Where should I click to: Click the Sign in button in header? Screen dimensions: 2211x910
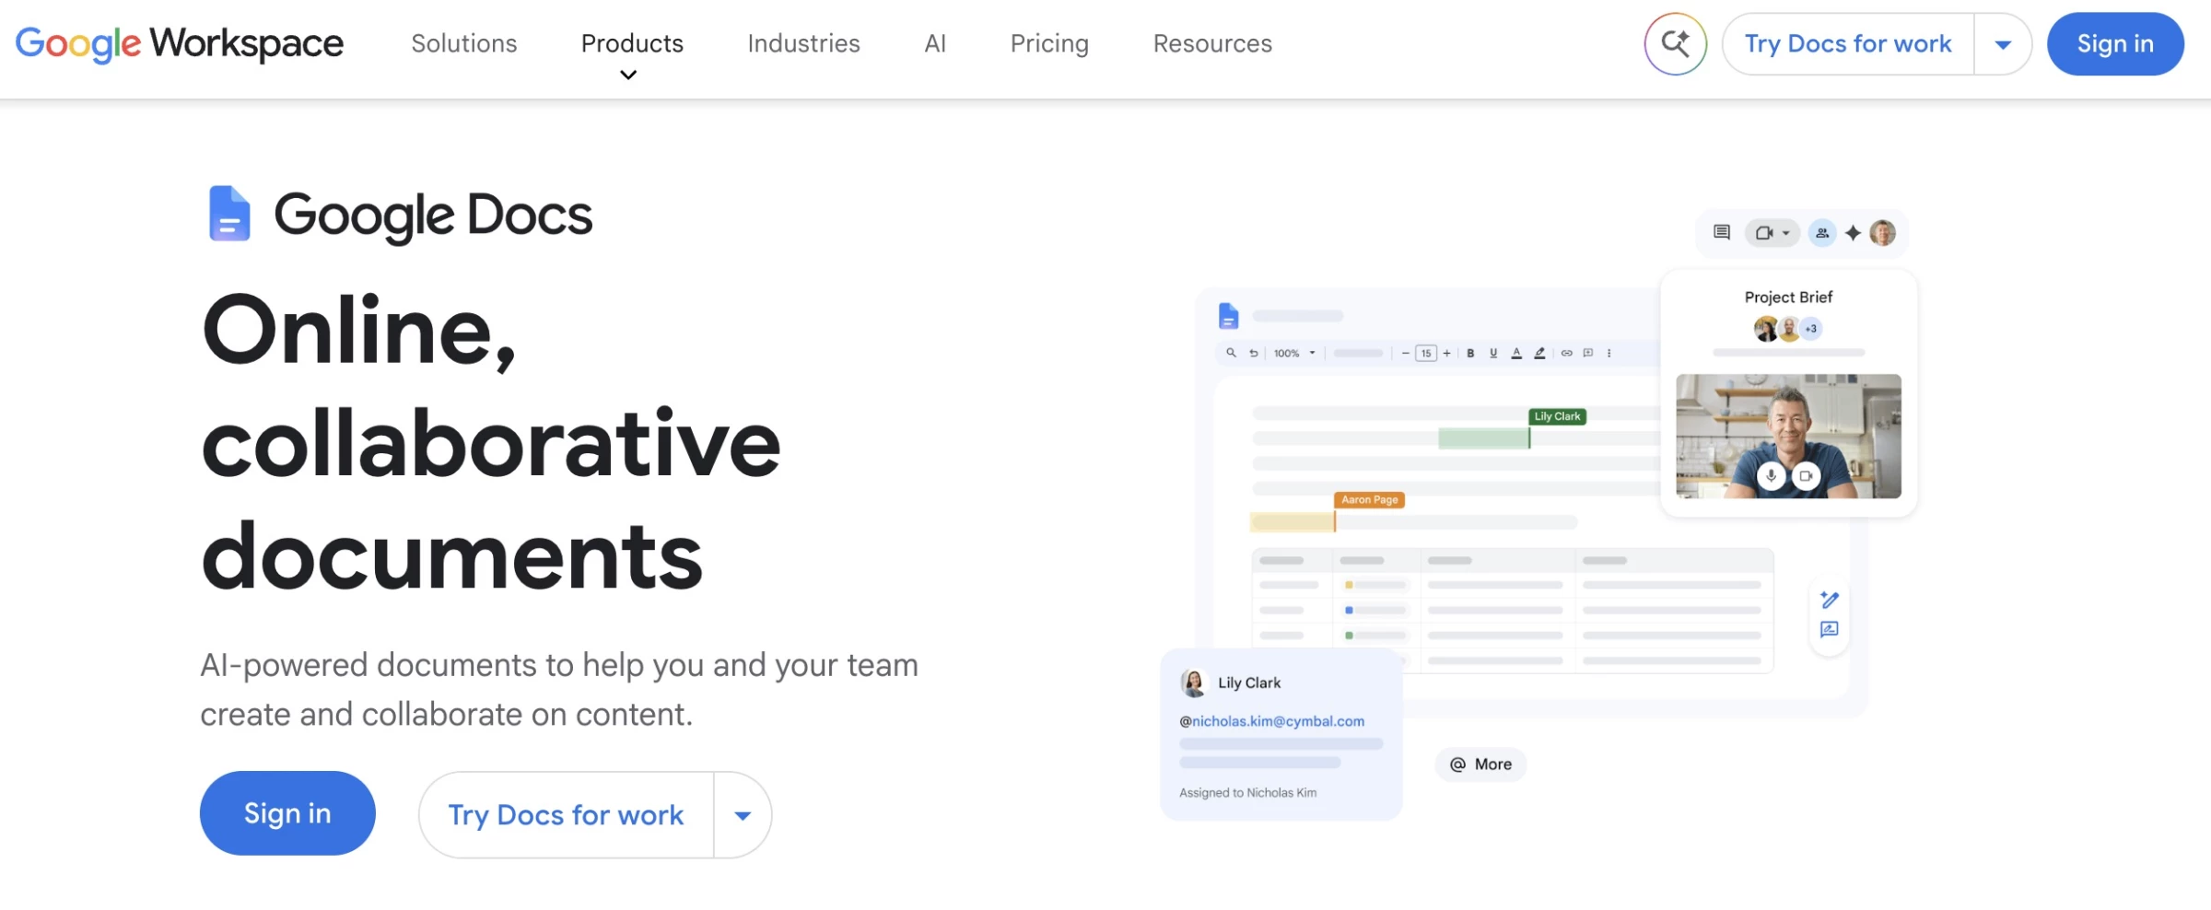(x=2115, y=43)
